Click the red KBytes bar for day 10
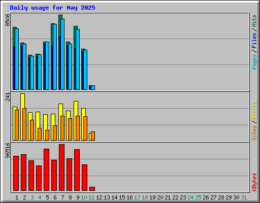260x203 pixels. tap(85, 178)
